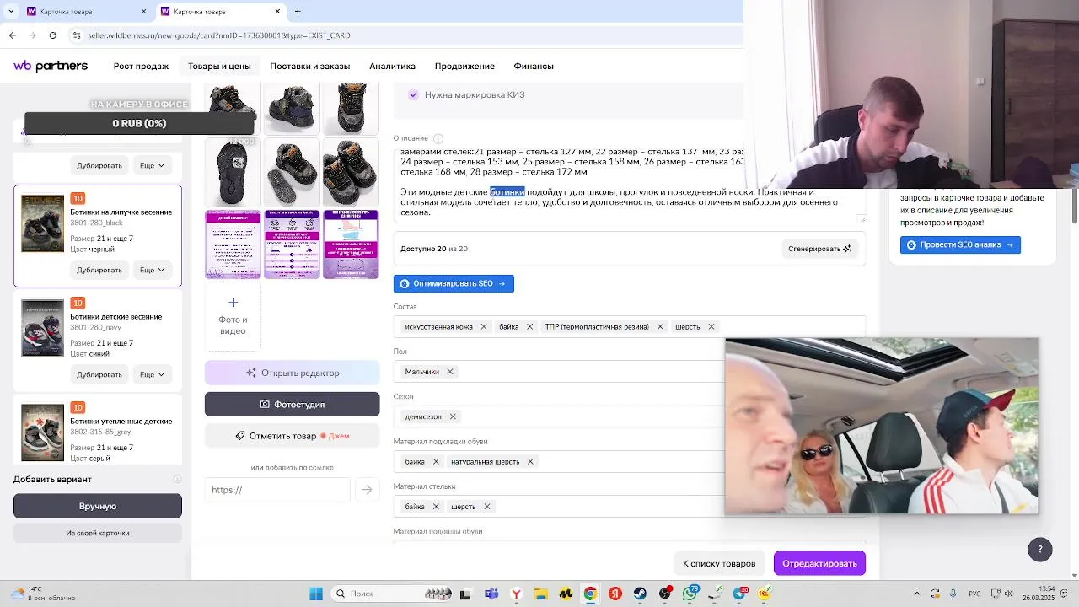This screenshot has width=1079, height=607.
Task: Open the Сезон field dropdown
Action: click(x=629, y=416)
